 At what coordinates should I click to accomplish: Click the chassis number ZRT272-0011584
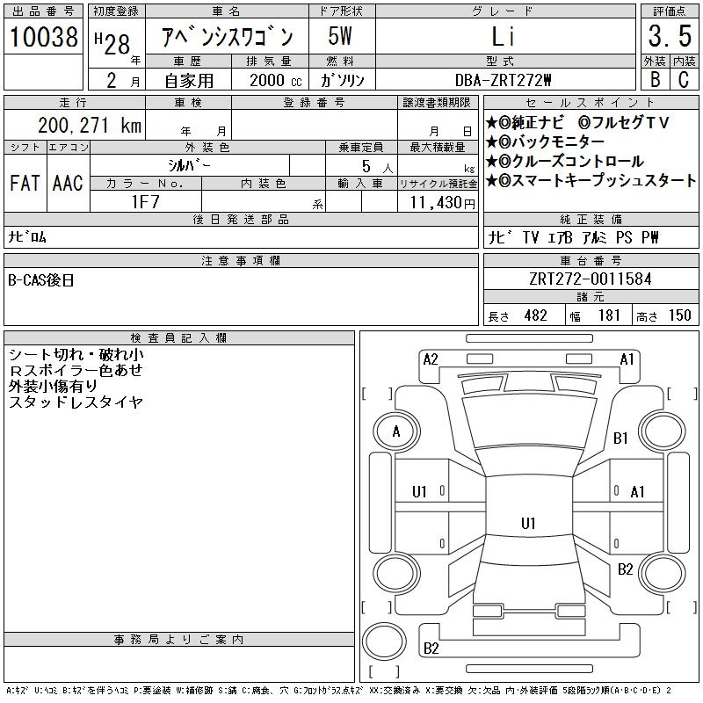coord(591,279)
